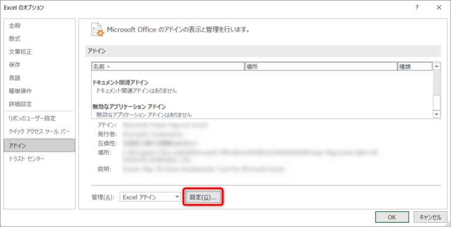
Task: Click the アドイン section header
Action: (263, 51)
